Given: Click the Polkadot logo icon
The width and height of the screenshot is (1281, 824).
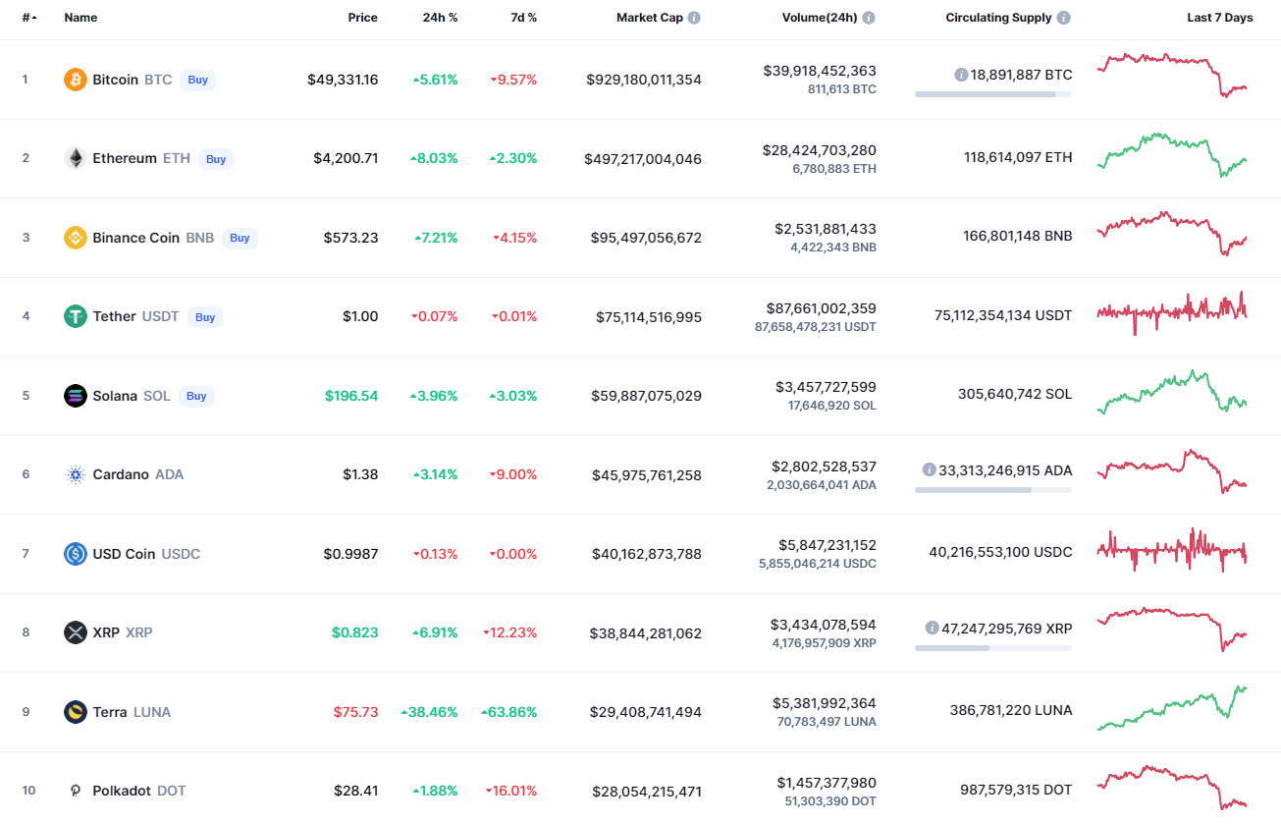Looking at the screenshot, I should point(76,791).
